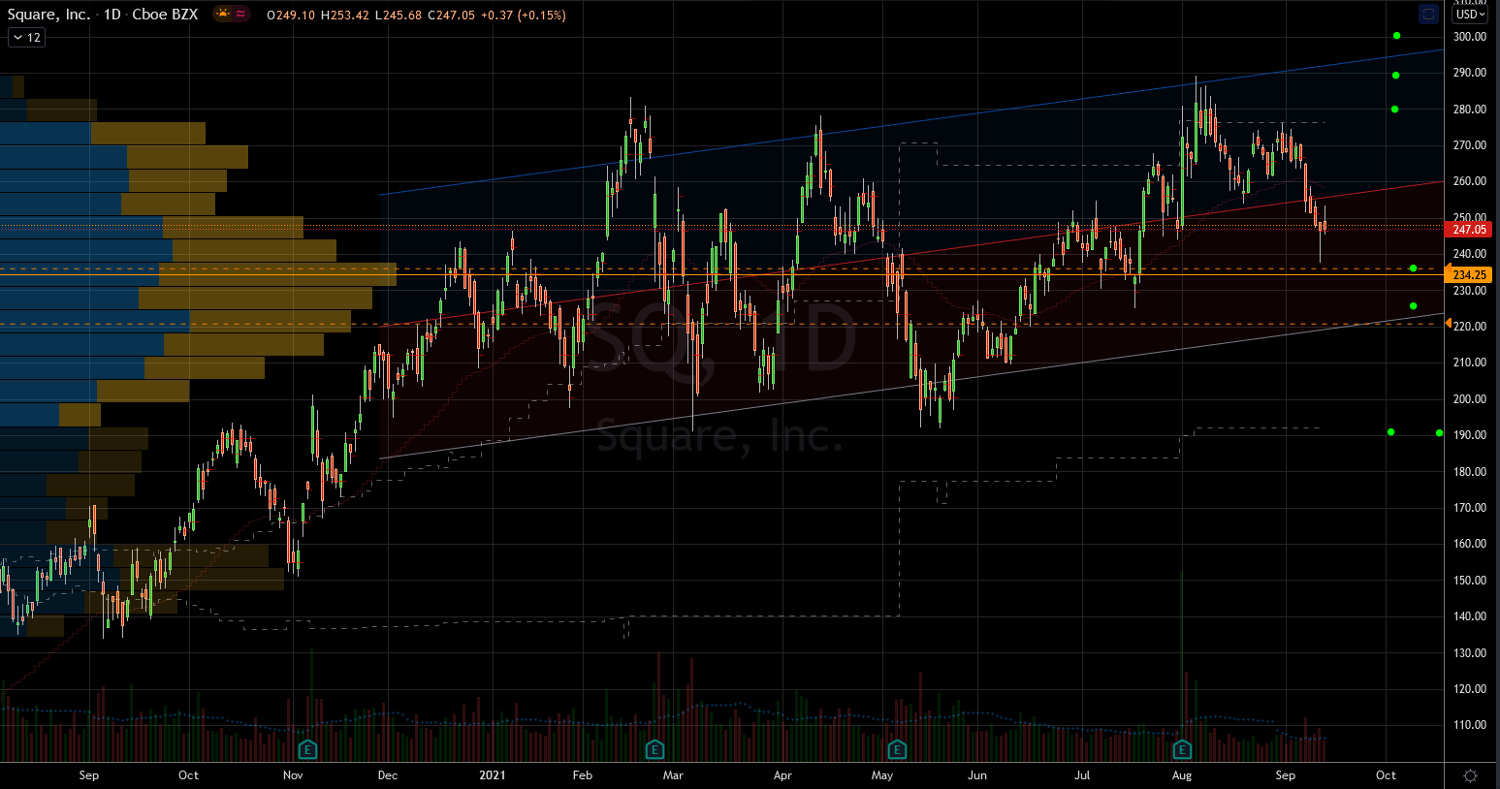1500x789 pixels.
Task: Click the 150.00 price axis label
Action: click(x=1470, y=581)
